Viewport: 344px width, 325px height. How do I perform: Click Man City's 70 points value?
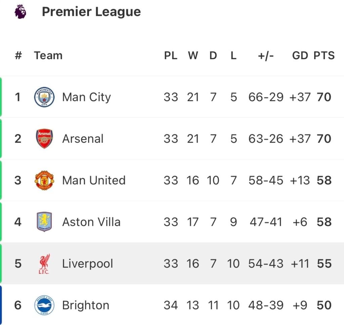pyautogui.click(x=324, y=97)
